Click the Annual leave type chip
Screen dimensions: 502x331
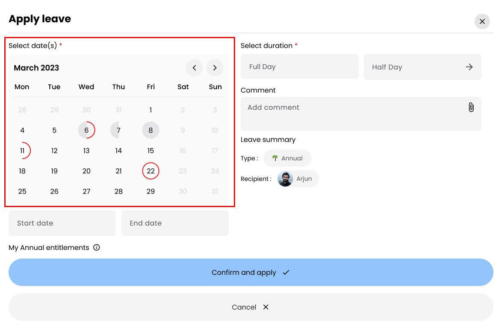pyautogui.click(x=287, y=158)
